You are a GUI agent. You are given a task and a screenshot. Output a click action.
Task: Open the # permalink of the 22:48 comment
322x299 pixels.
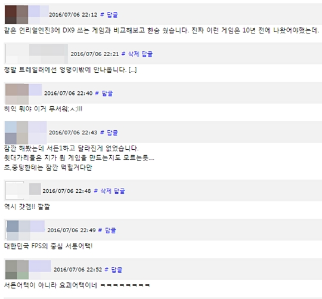[95, 191]
